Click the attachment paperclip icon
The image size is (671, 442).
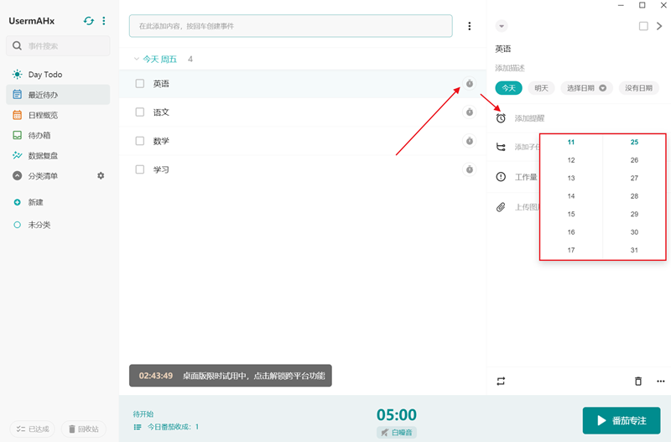501,207
